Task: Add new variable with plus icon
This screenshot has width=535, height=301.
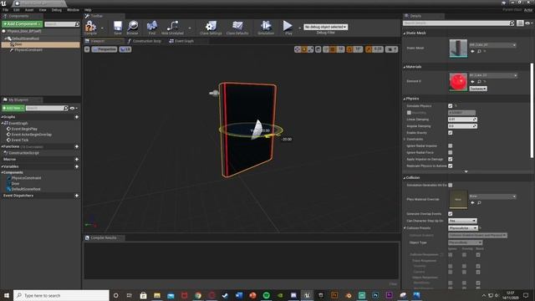Action: [x=76, y=166]
